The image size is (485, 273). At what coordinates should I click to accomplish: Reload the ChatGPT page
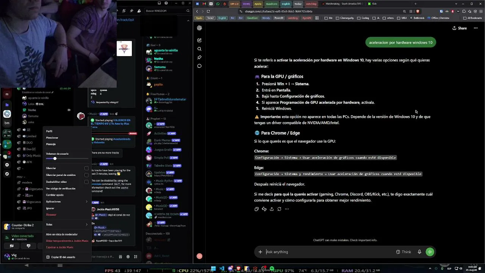click(208, 11)
